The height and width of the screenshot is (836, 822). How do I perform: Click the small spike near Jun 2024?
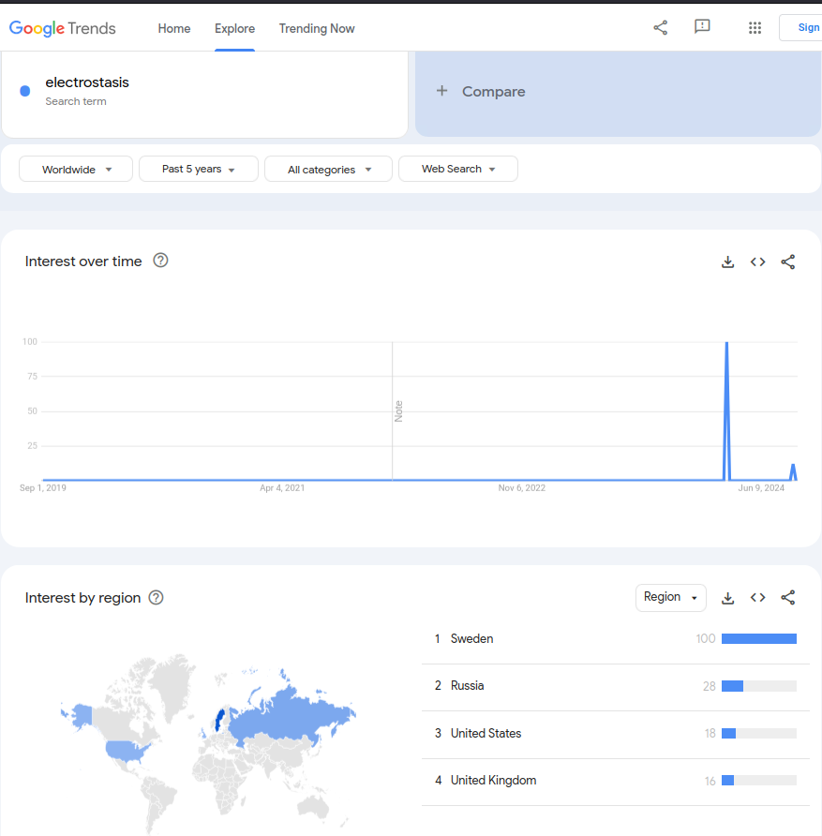(x=793, y=471)
